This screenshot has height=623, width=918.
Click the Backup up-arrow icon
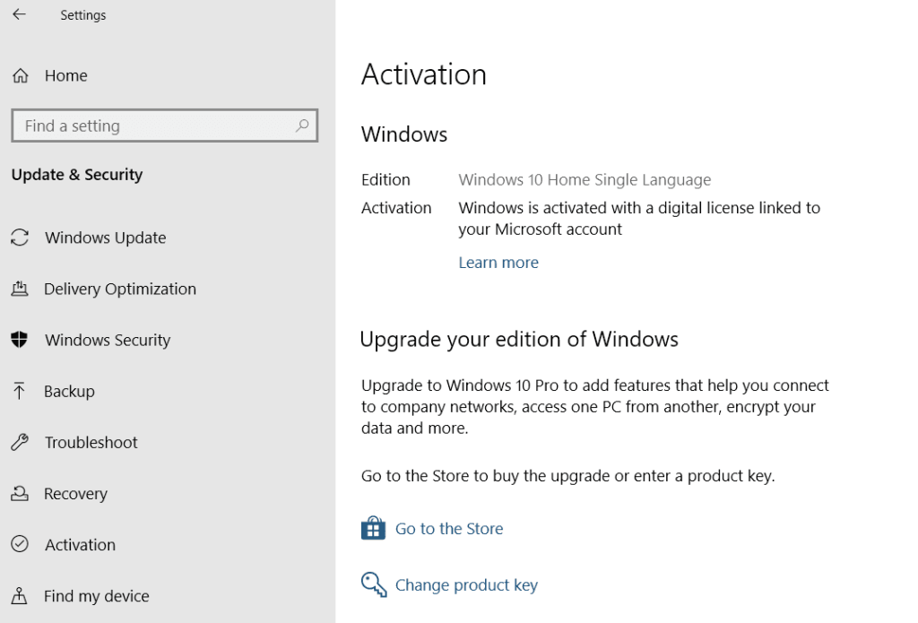tap(19, 391)
